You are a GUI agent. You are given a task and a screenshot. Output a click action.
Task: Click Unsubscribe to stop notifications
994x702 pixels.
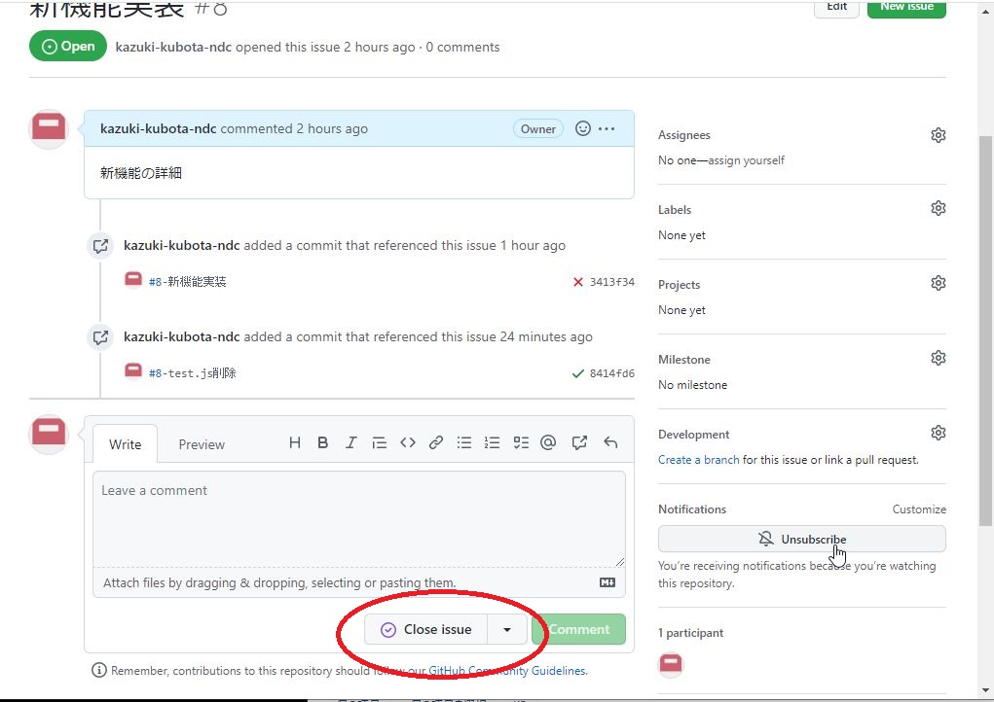[x=801, y=539]
